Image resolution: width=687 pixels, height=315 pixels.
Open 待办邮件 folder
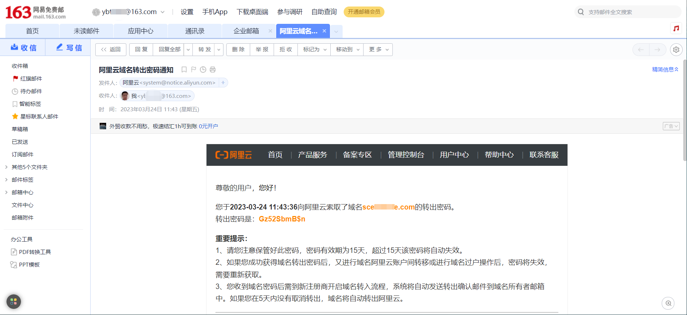[27, 91]
